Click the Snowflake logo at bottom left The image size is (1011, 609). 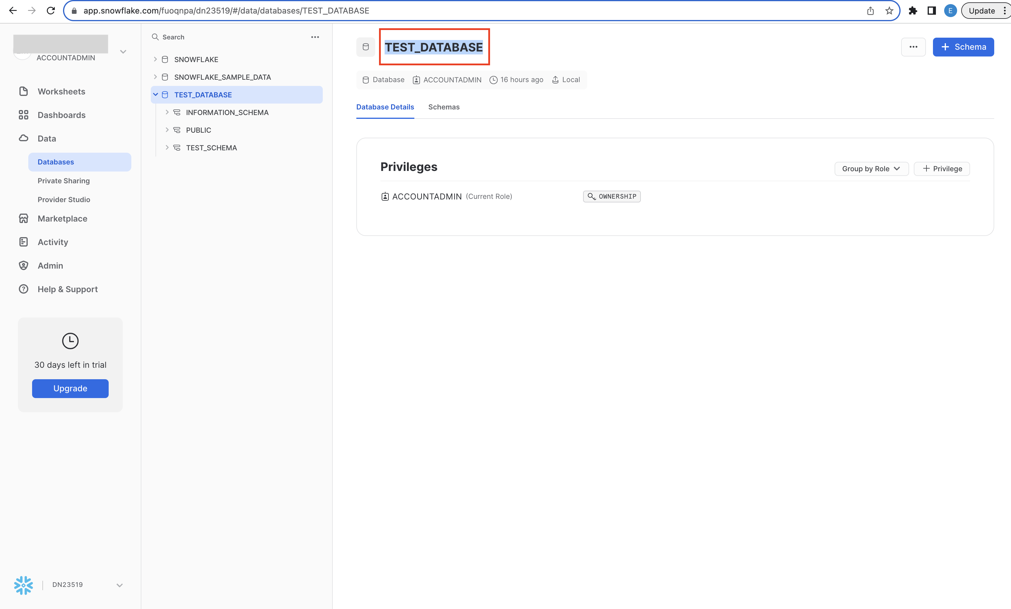coord(23,585)
